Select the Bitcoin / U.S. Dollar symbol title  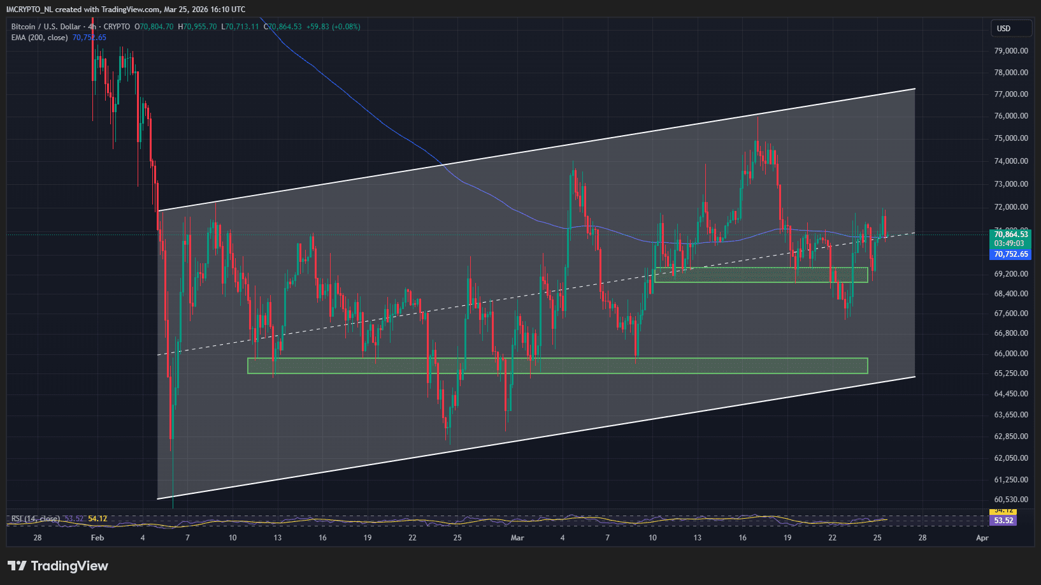(x=46, y=27)
